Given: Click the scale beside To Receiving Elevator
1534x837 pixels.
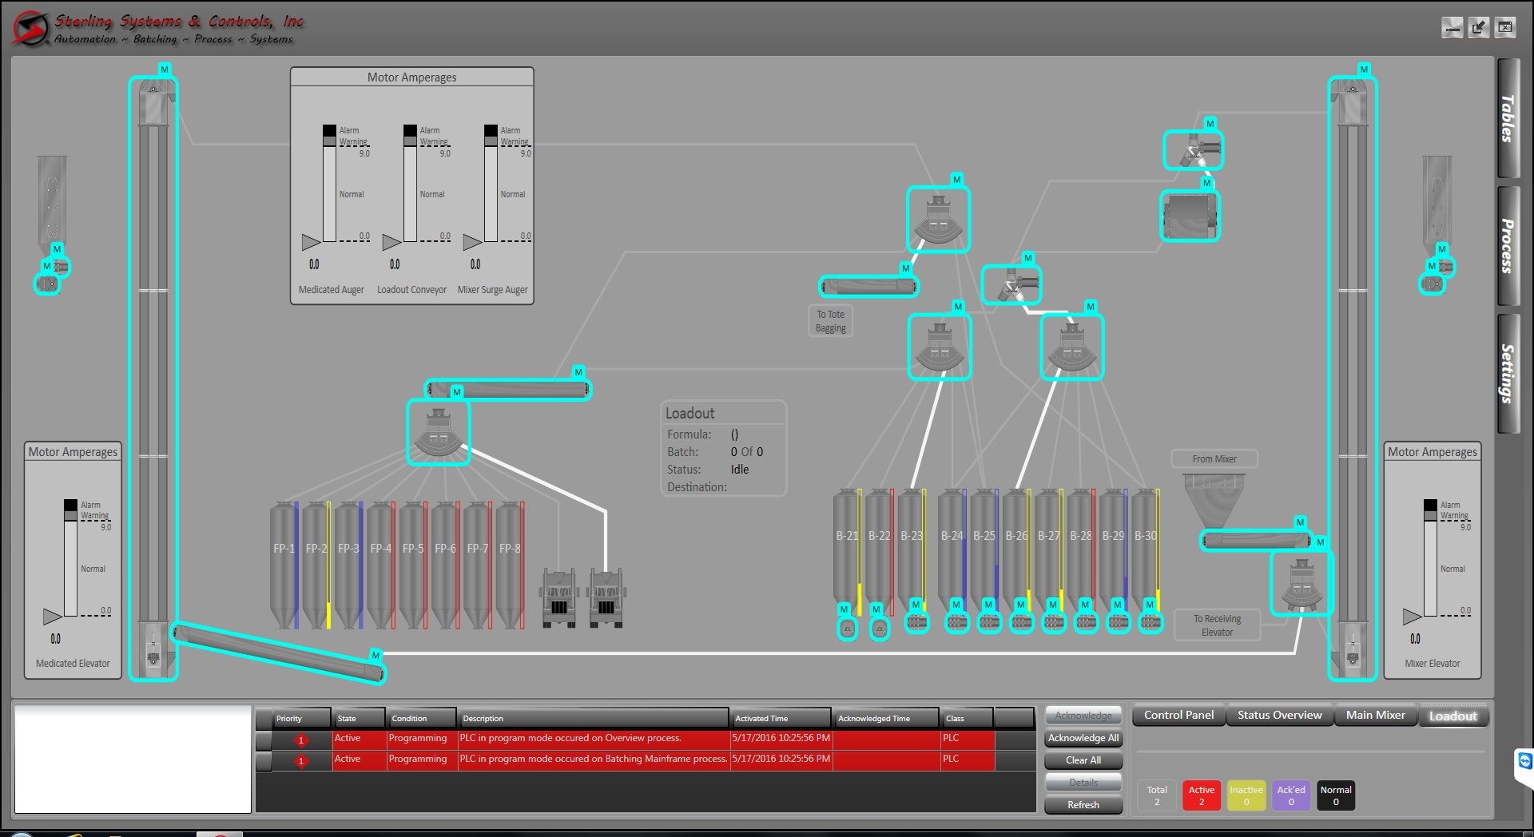Looking at the screenshot, I should point(1302,583).
